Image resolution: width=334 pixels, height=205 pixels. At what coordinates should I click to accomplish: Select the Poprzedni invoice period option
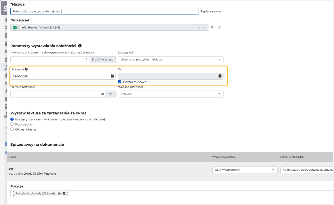[x=12, y=124]
